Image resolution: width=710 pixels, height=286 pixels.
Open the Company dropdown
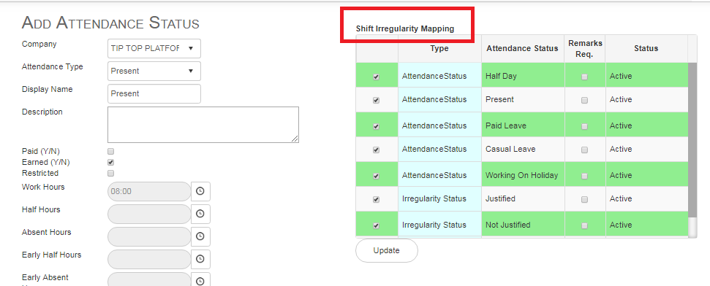point(154,48)
